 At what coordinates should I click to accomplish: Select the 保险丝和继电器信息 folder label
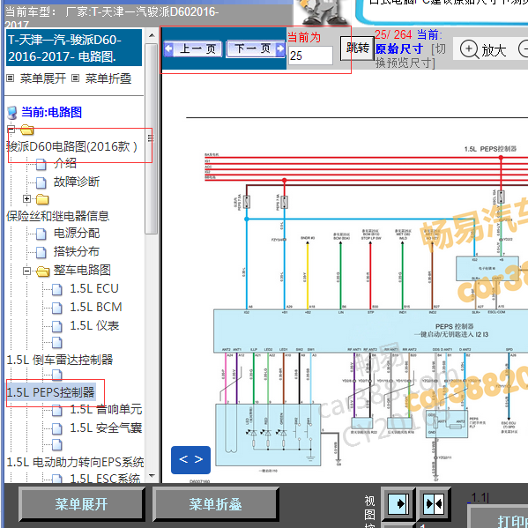(x=57, y=216)
